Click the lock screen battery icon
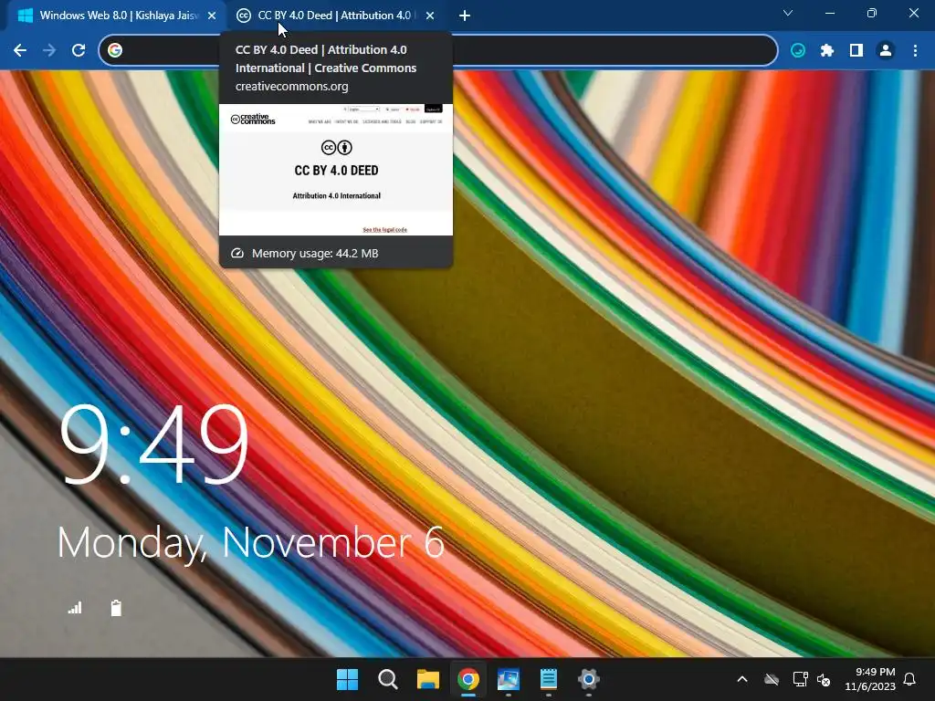 coord(116,608)
